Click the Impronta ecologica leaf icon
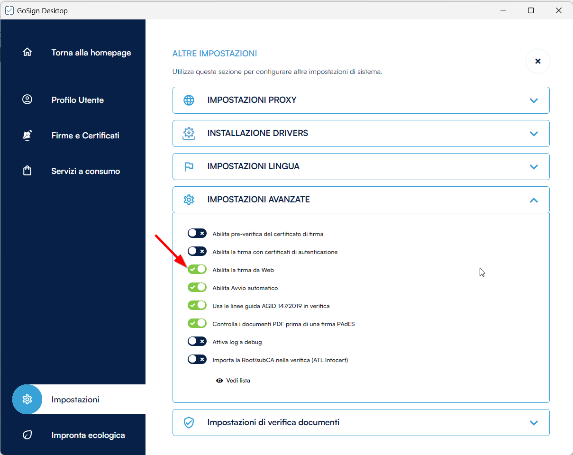This screenshot has width=573, height=455. pos(27,435)
